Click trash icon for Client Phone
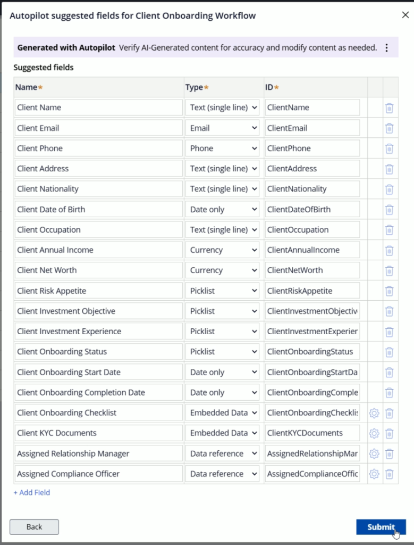Viewport: 414px width, 545px height. [389, 148]
